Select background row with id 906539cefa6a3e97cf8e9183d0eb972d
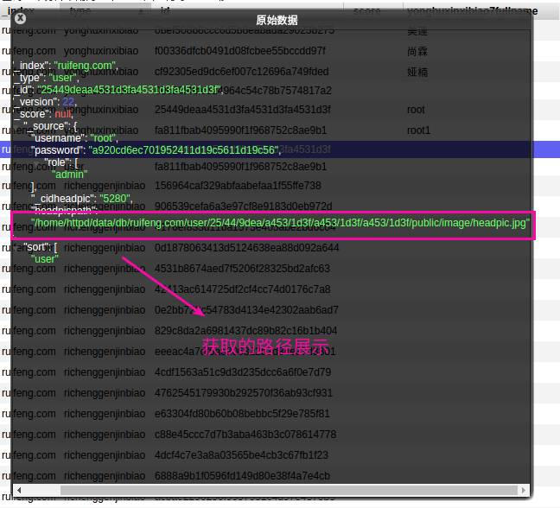Screen dimensions: 560x508 pos(280,206)
